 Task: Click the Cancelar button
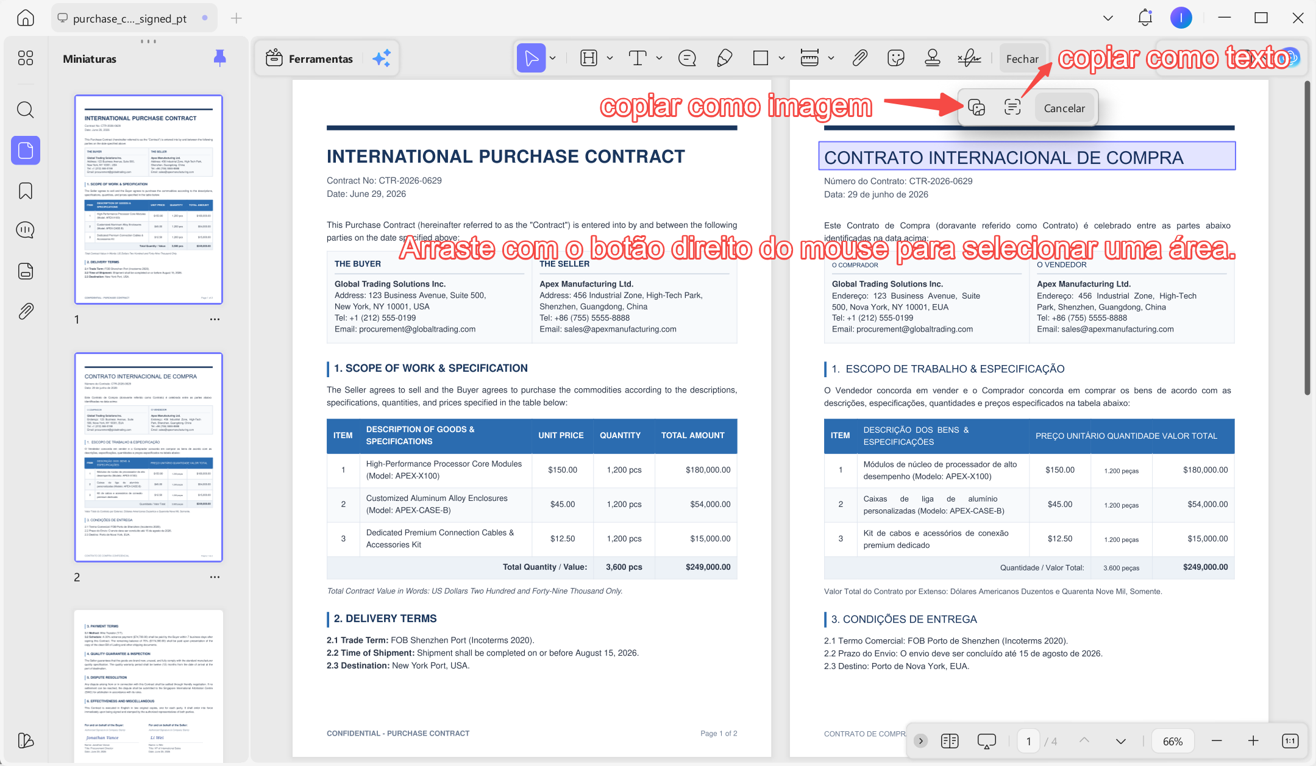point(1064,108)
